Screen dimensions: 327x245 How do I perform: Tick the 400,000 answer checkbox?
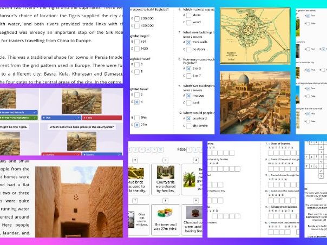click(x=137, y=26)
